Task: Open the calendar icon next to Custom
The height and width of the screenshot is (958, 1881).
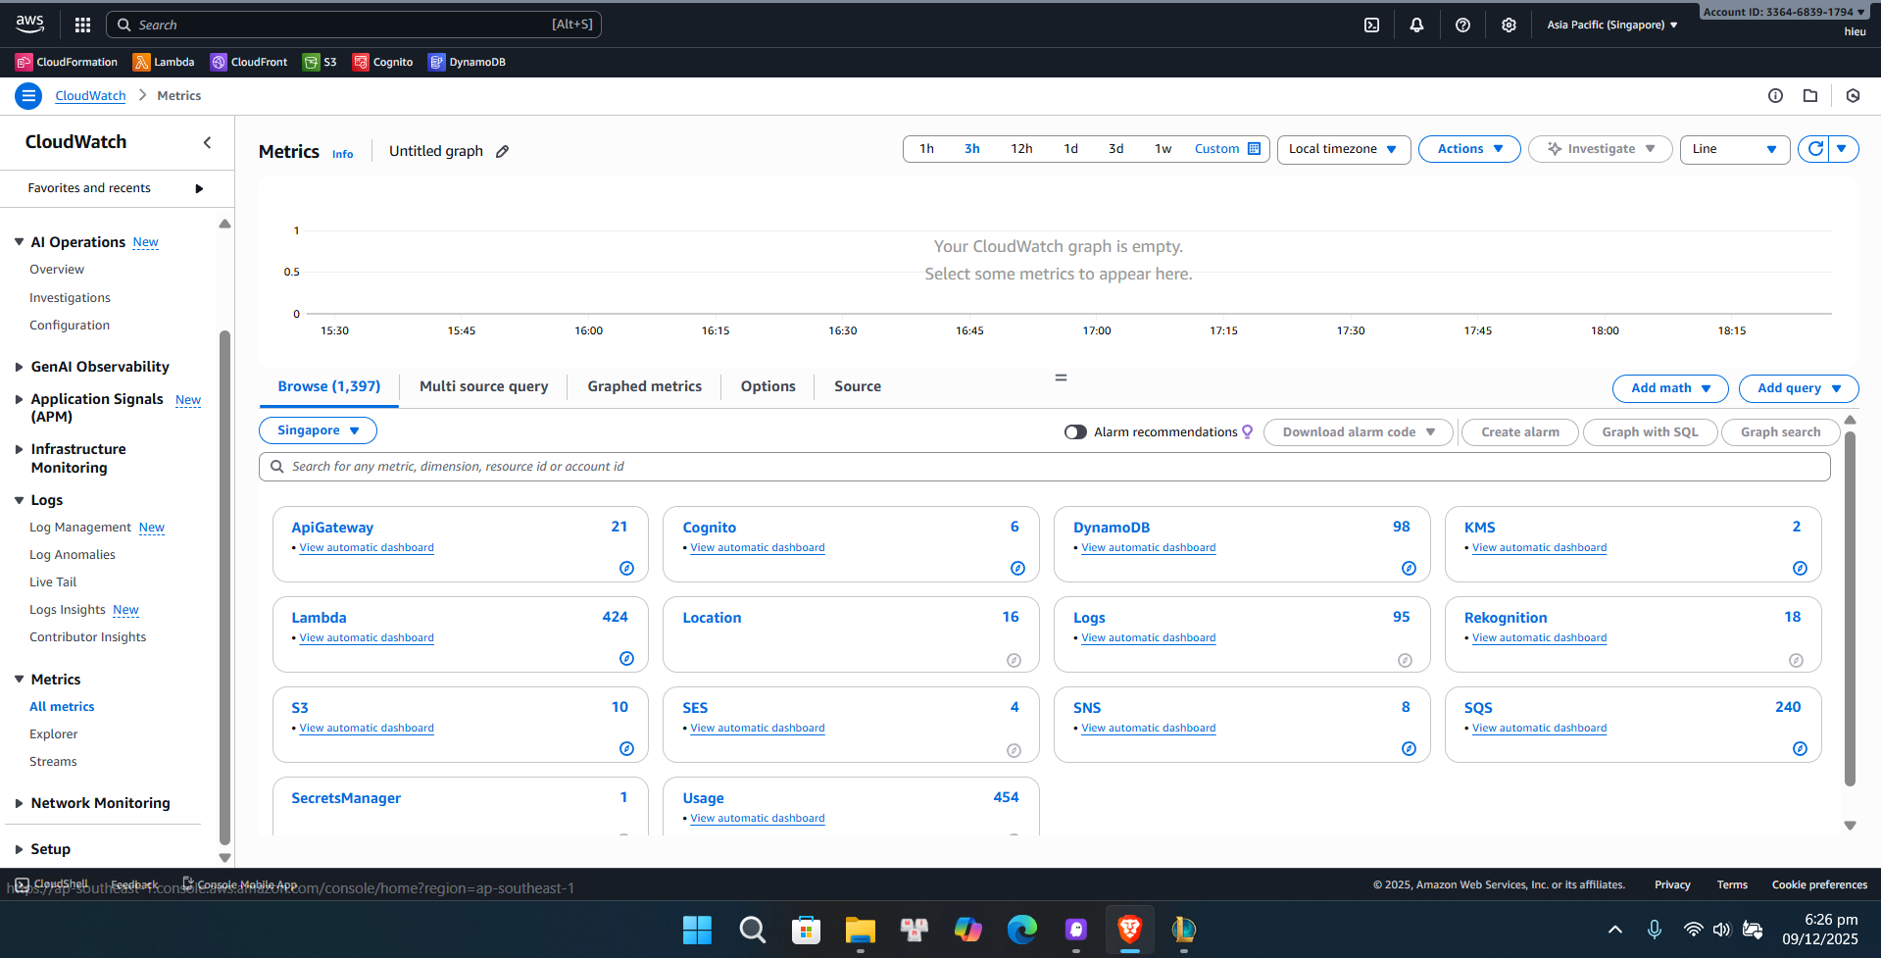Action: 1256,148
